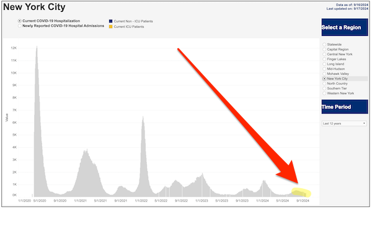This screenshot has width=372, height=234.
Task: Click the yellow Current ICU Patients legend swatch
Action: pyautogui.click(x=110, y=27)
